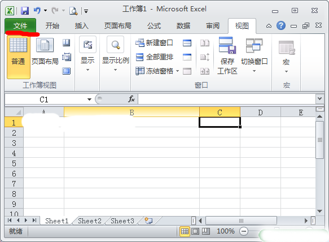Select row 5 header
This screenshot has height=242, width=329.
14,163
